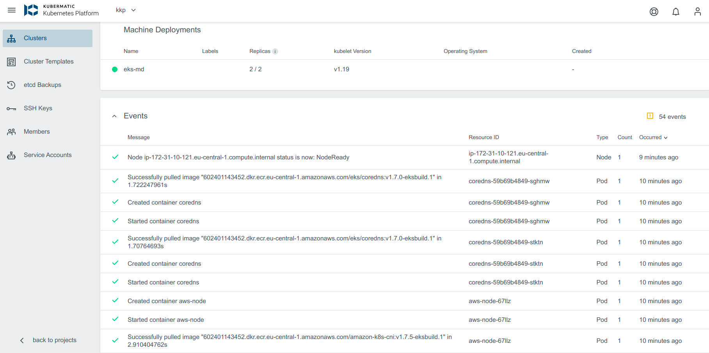709x353 pixels.
Task: Click the back to projects link
Action: tap(55, 340)
